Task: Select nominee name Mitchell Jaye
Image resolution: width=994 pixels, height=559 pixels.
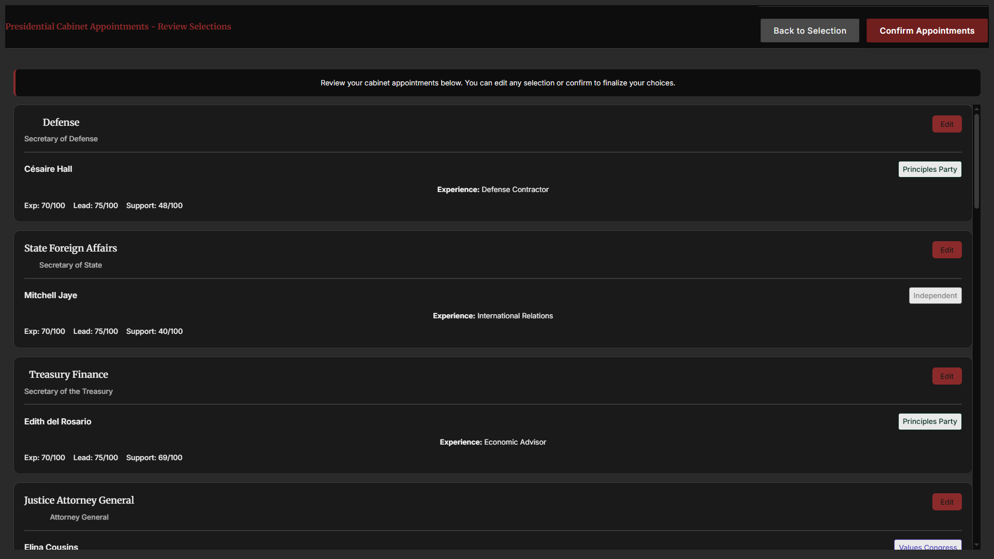Action: 51,295
